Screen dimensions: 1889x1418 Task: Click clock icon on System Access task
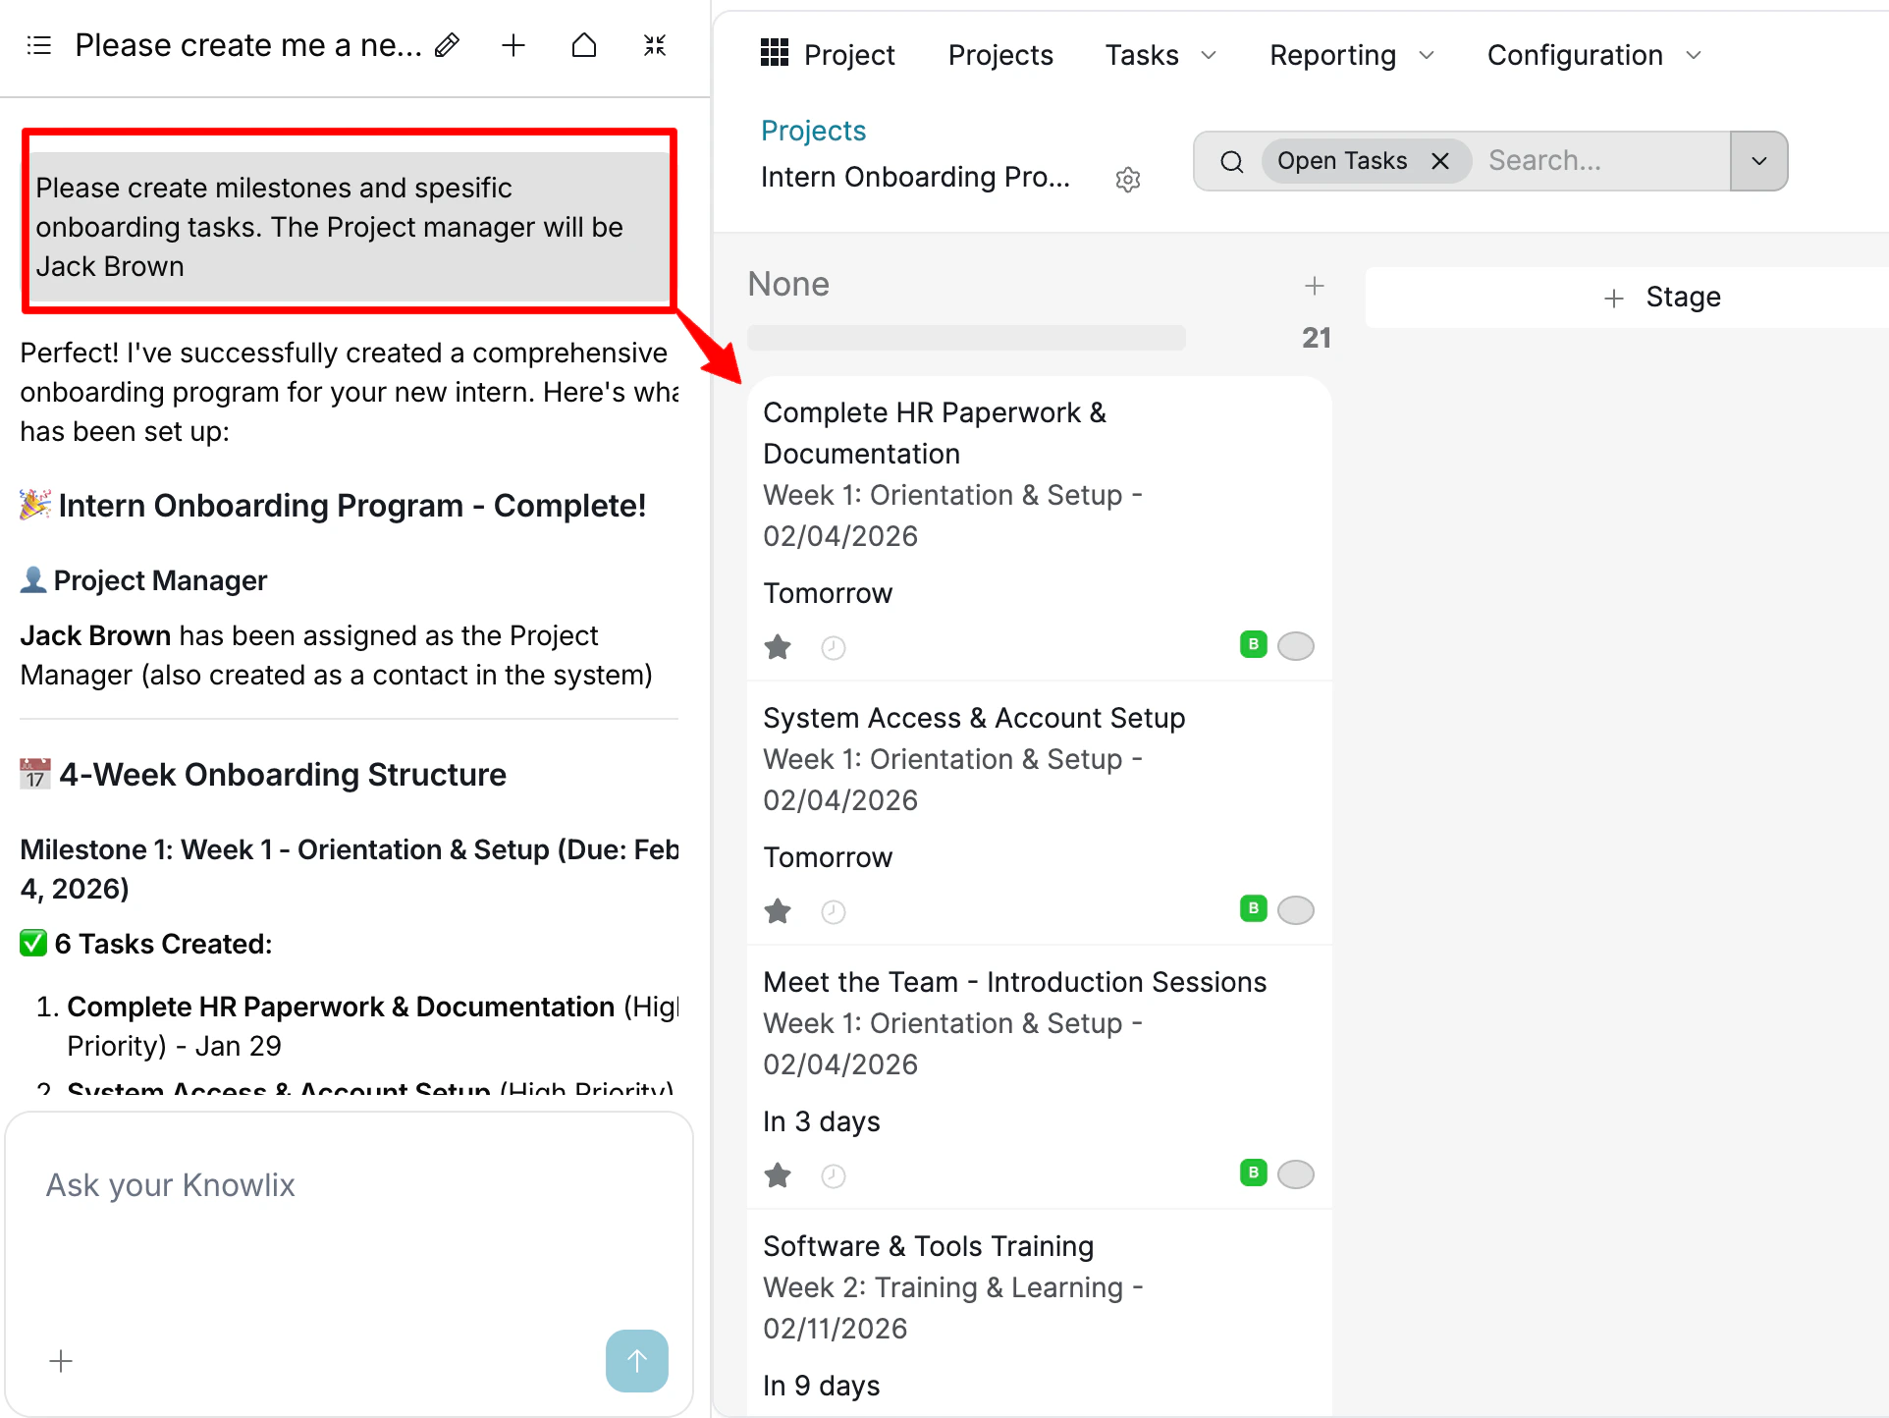click(834, 912)
